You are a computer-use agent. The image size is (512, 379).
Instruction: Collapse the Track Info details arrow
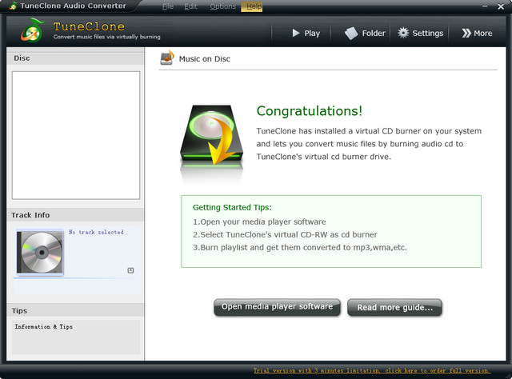coord(131,270)
